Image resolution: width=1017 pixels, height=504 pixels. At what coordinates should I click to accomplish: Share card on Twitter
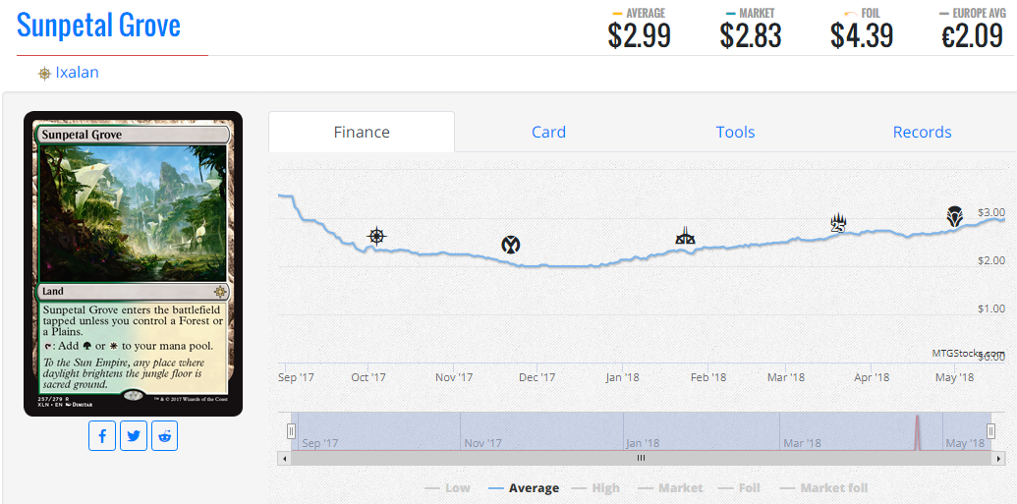click(x=134, y=436)
